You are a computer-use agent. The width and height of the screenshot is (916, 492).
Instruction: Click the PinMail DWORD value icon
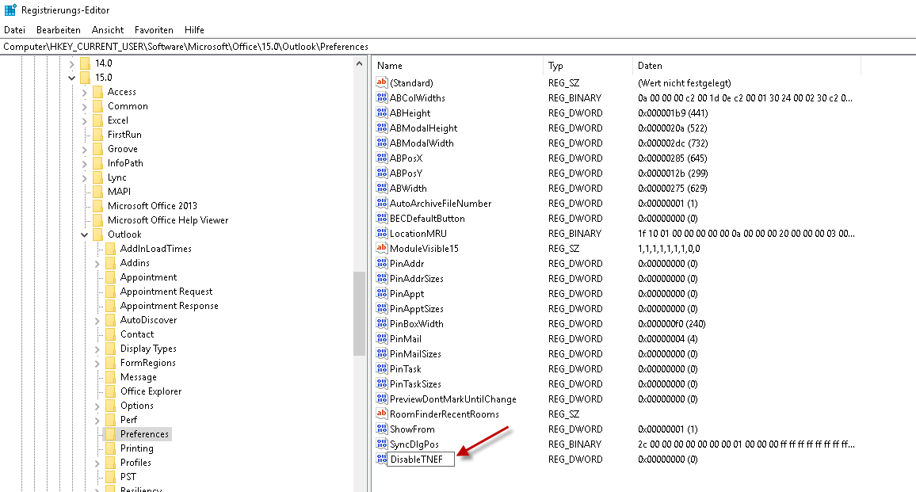click(x=381, y=338)
